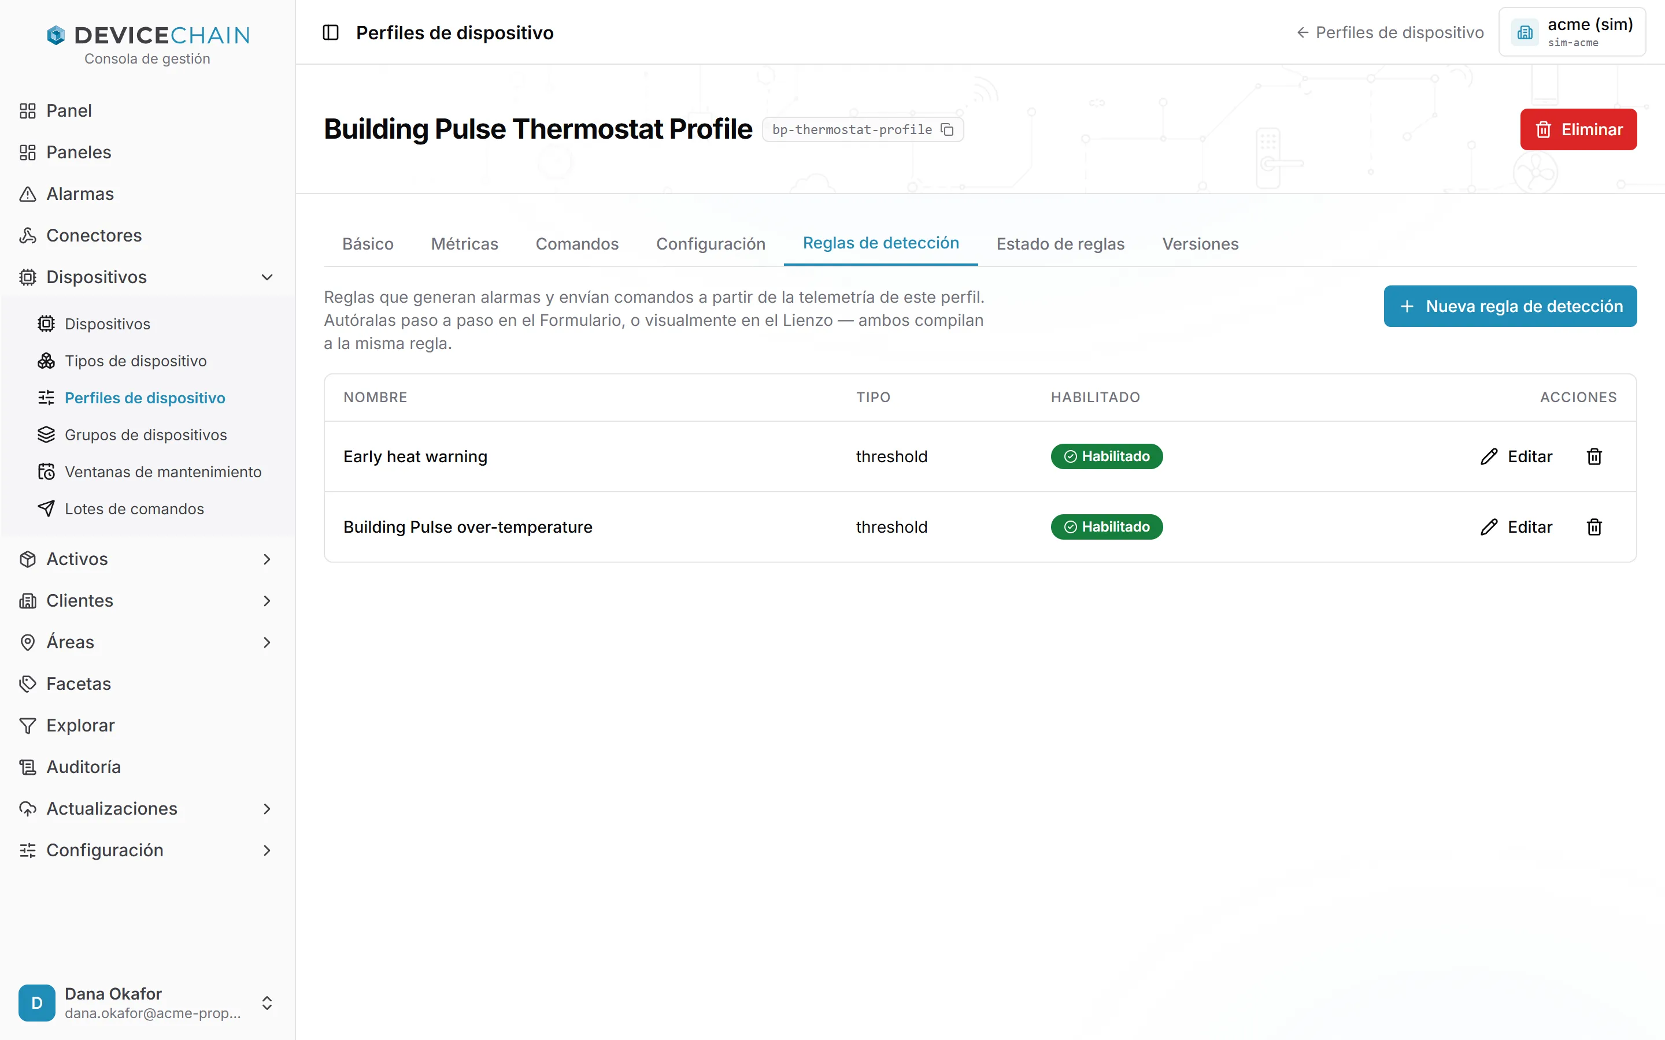Open the DeviceChain logo home
1665x1040 pixels.
(148, 35)
